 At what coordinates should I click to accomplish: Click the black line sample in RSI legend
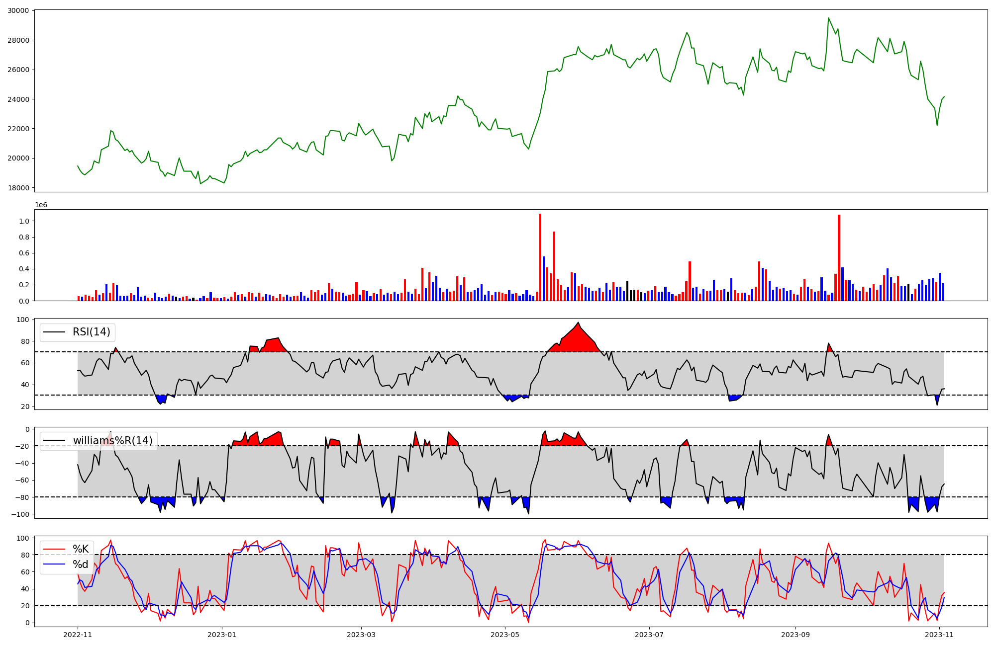click(x=55, y=332)
